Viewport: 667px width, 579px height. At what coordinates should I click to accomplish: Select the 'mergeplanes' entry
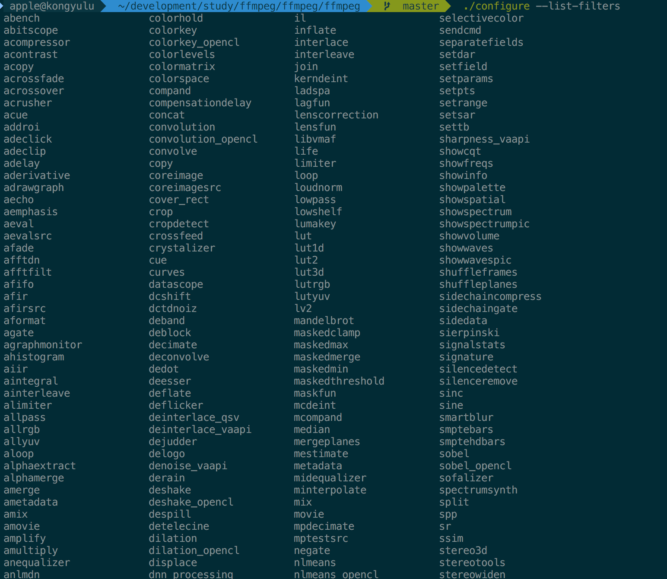327,442
